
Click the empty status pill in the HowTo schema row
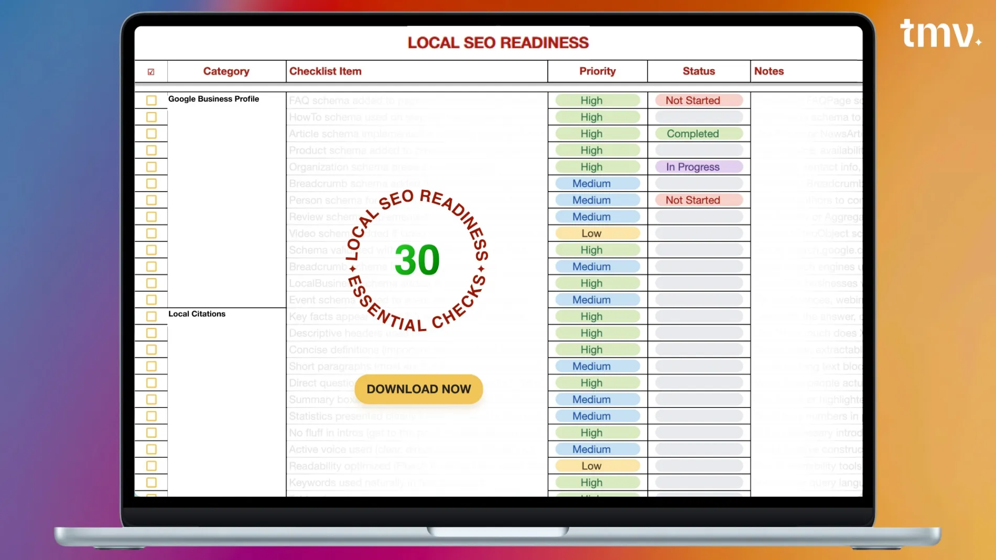click(x=698, y=117)
